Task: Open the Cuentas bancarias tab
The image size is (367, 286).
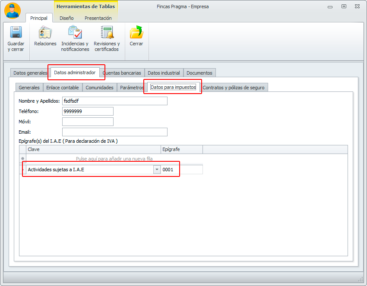Action: pyautogui.click(x=122, y=73)
